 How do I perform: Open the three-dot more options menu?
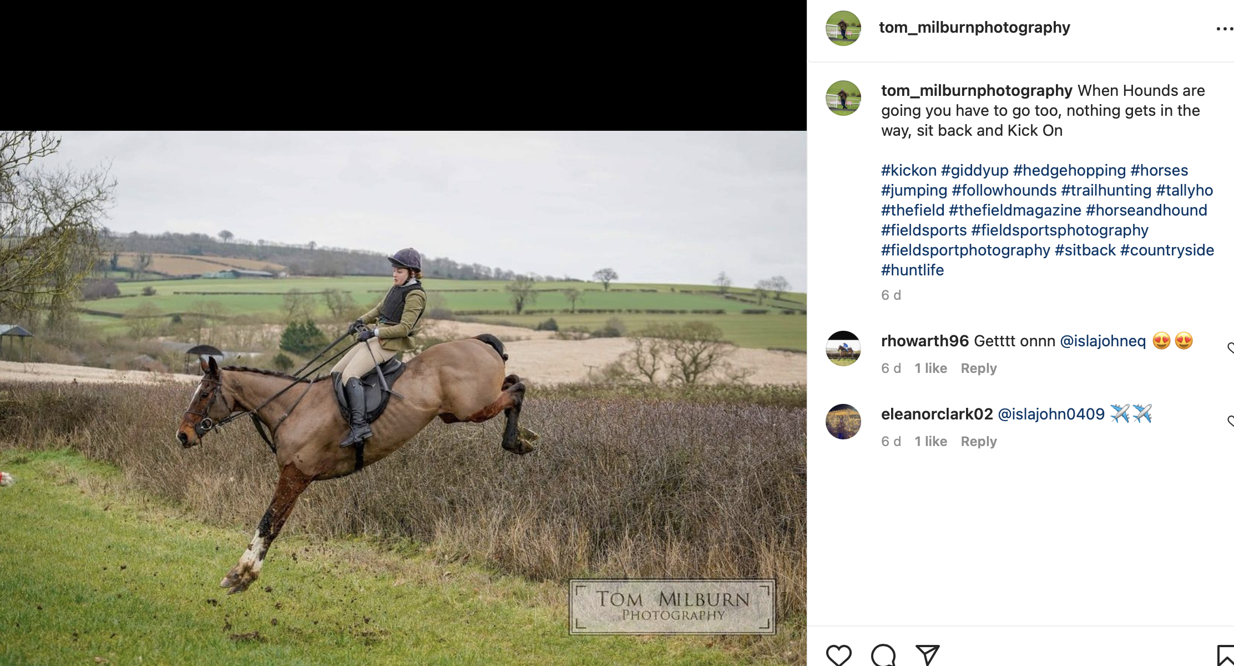[1225, 28]
